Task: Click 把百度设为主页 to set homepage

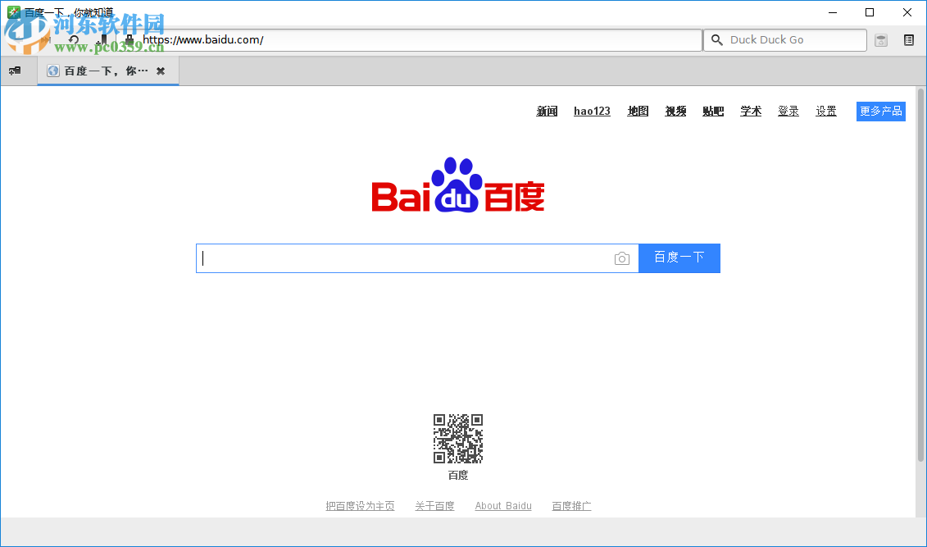Action: [x=361, y=505]
